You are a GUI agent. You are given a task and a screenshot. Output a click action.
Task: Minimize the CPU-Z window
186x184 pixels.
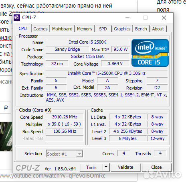pyautogui.click(x=127, y=18)
